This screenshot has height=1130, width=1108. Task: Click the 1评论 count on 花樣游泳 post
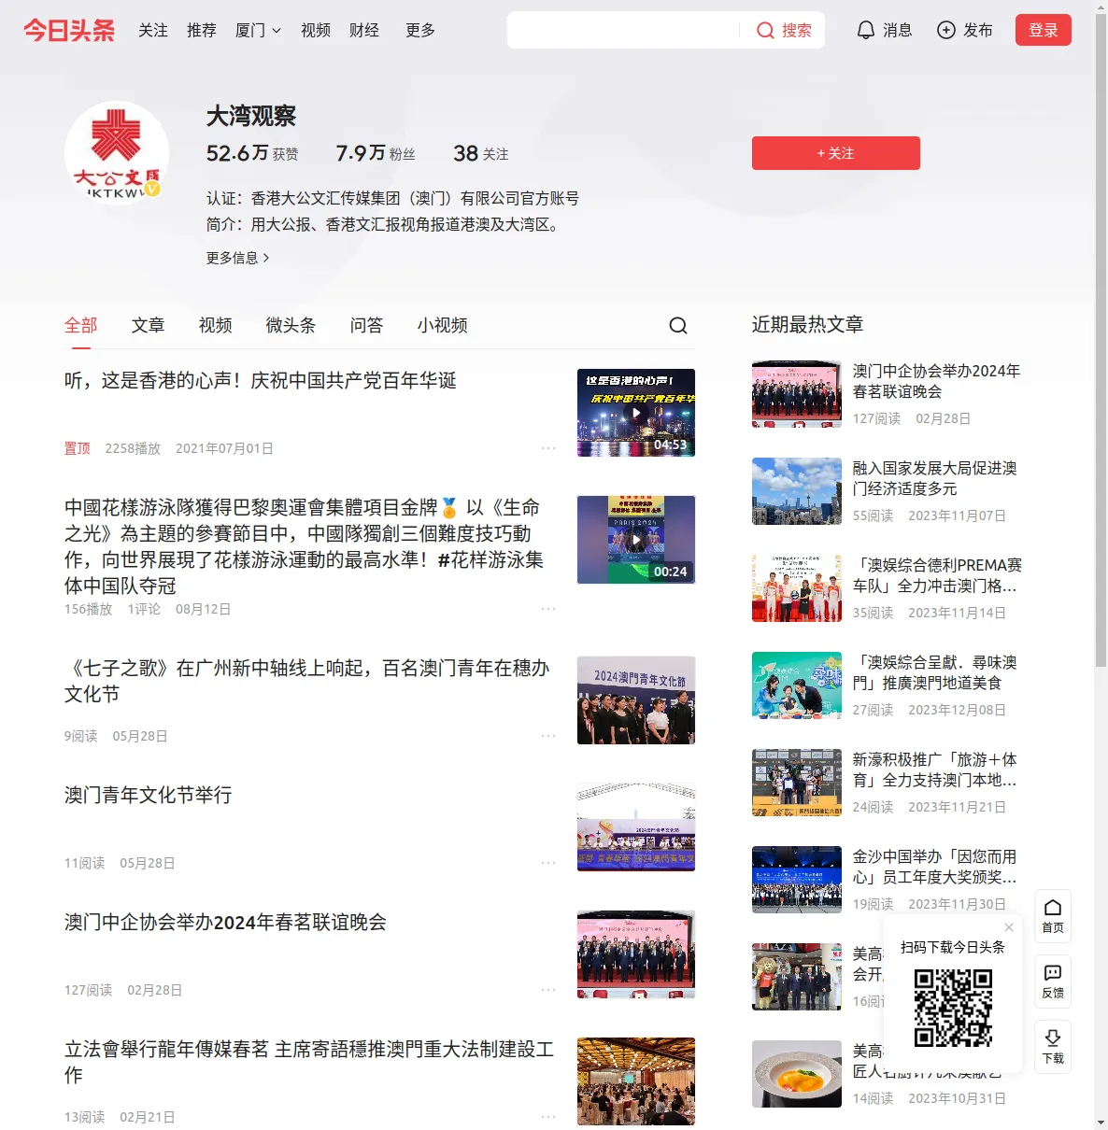pos(144,609)
